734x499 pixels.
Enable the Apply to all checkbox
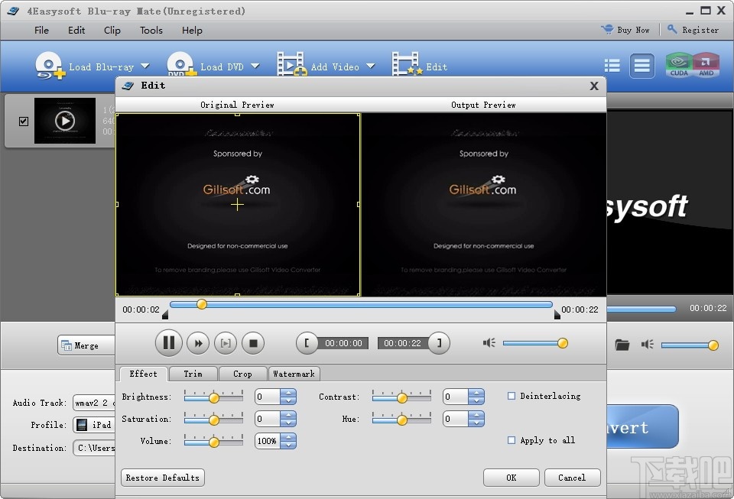tap(512, 440)
